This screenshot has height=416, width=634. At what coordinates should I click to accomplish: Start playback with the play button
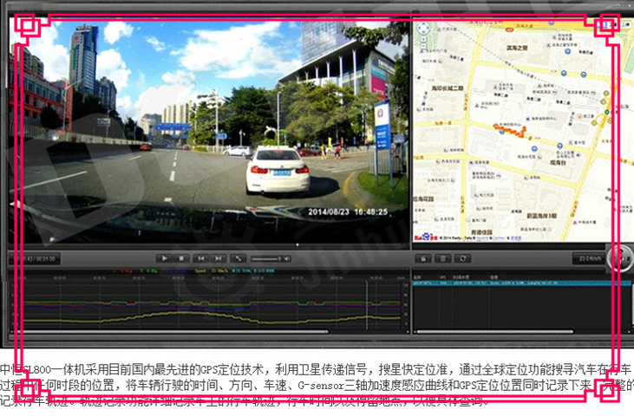coord(164,258)
